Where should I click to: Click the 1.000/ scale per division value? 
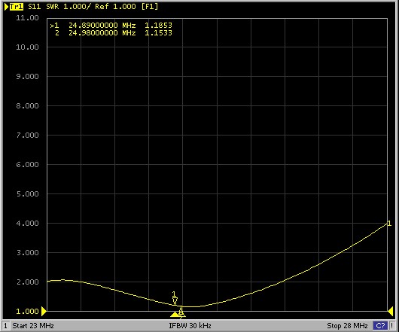pos(77,7)
